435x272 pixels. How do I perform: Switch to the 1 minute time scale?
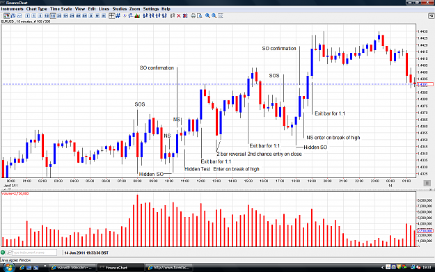[x=34, y=16]
